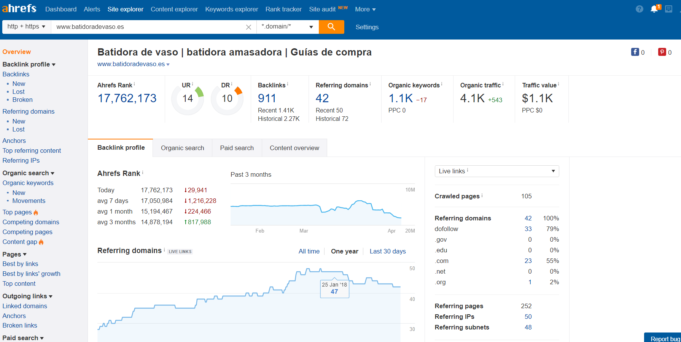681x342 pixels.
Task: Switch to the Paid search tab
Action: [237, 148]
